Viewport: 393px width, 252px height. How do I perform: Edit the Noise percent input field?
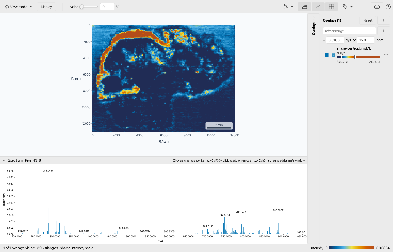107,7
